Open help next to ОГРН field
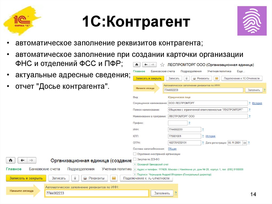Screen dimensions: 272x204 point(203,143)
